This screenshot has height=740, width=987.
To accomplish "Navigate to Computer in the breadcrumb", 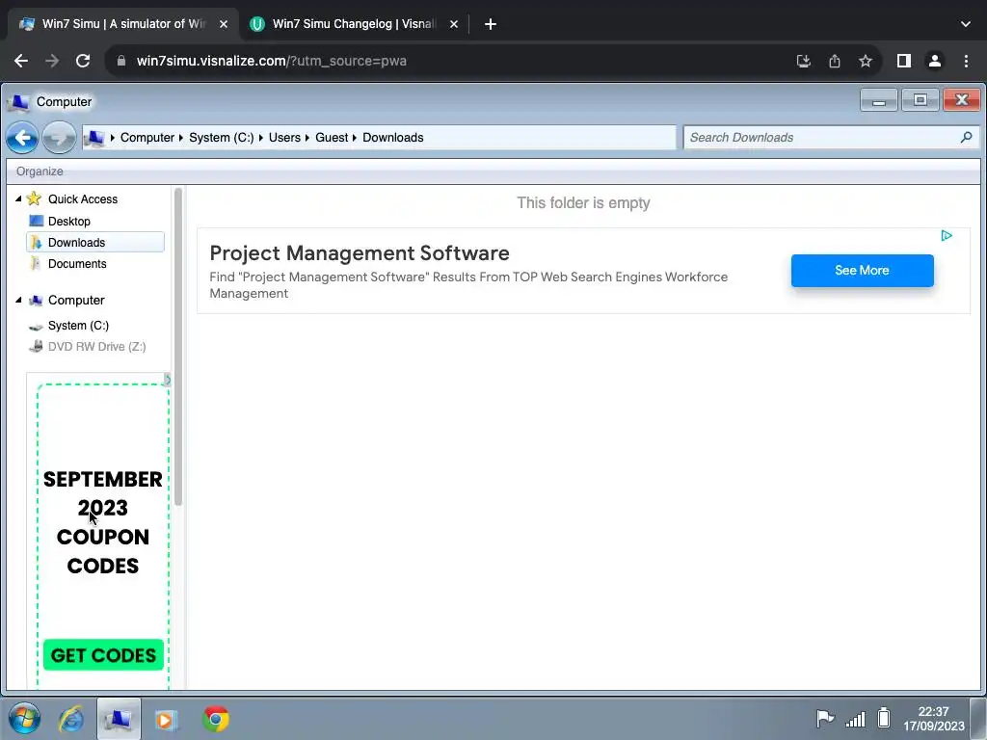I will (x=147, y=137).
